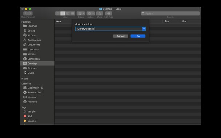Image resolution: width=221 pixels, height=138 pixels.
Task: Open Pictures in the sidebar
Action: pyautogui.click(x=37, y=68)
